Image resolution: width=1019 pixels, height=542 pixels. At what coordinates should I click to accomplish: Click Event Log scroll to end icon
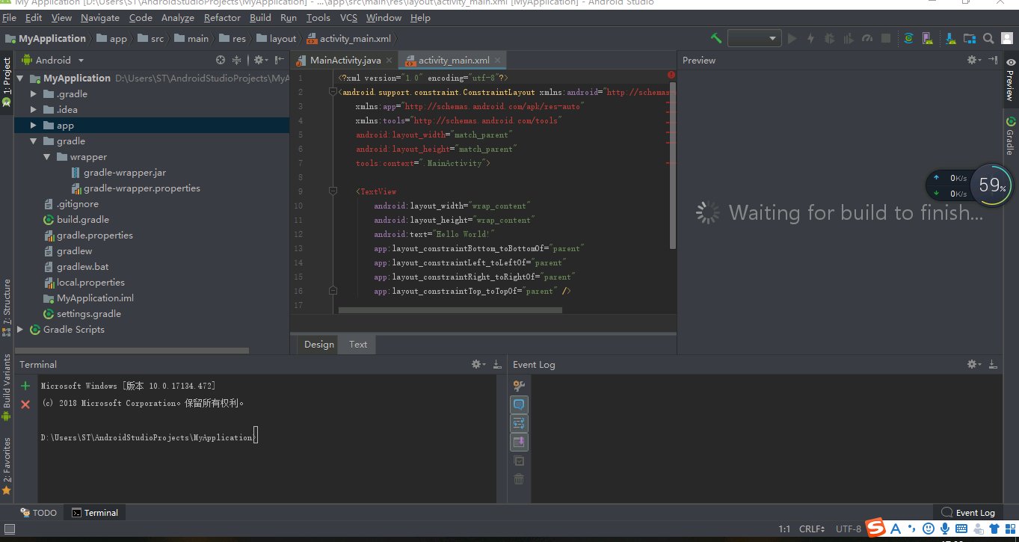coord(519,442)
